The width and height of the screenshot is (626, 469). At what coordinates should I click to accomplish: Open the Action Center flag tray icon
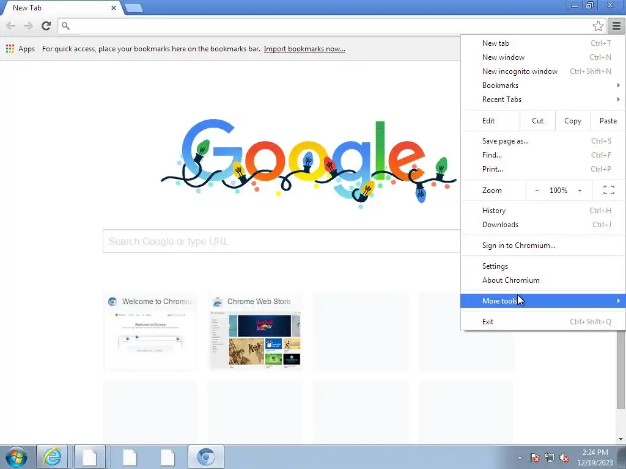pos(534,457)
